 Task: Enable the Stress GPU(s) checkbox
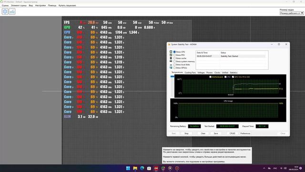click(x=174, y=68)
